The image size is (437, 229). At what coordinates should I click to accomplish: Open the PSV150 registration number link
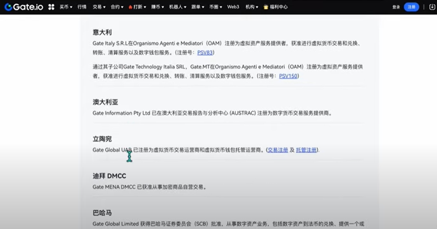[288, 76]
